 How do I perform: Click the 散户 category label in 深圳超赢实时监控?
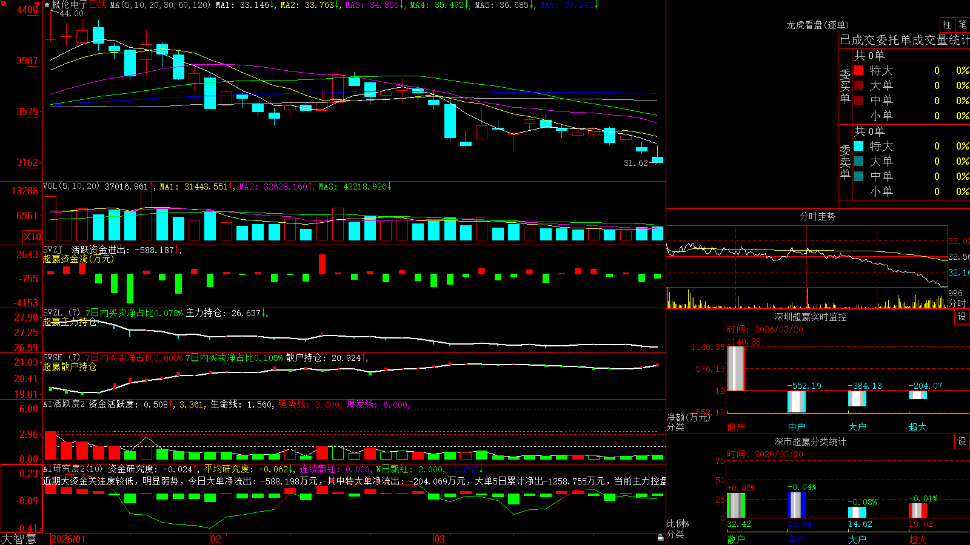pyautogui.click(x=736, y=427)
